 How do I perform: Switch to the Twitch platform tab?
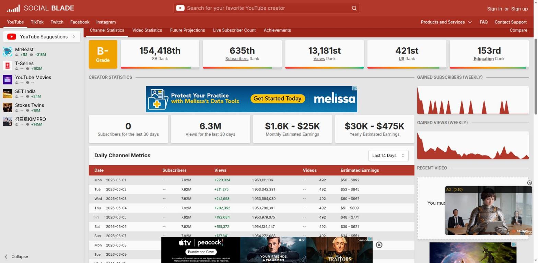pyautogui.click(x=57, y=22)
